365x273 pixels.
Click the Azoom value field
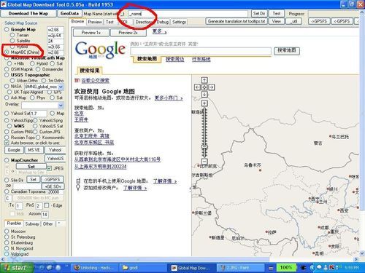tap(45, 214)
